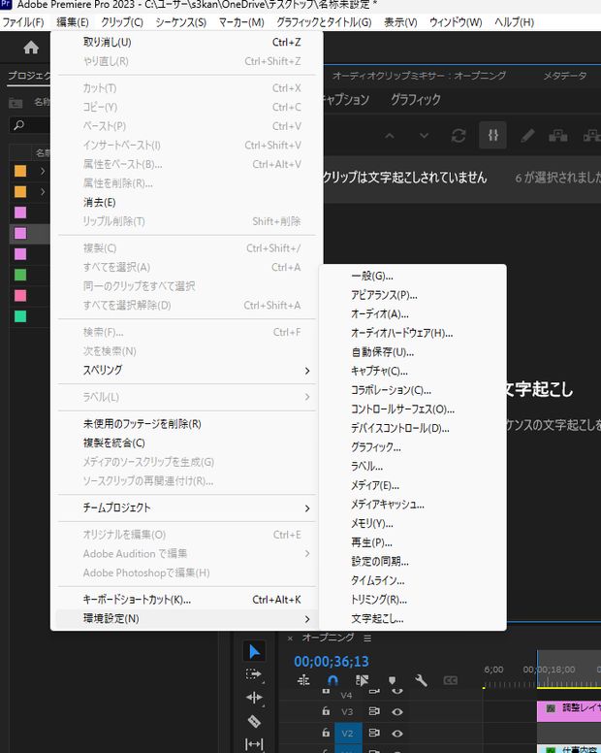Open the ウィンドウ(W) menu
Image resolution: width=601 pixels, height=753 pixels.
tap(456, 22)
